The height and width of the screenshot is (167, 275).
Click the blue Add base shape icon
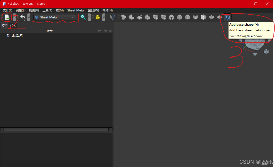pos(227,17)
